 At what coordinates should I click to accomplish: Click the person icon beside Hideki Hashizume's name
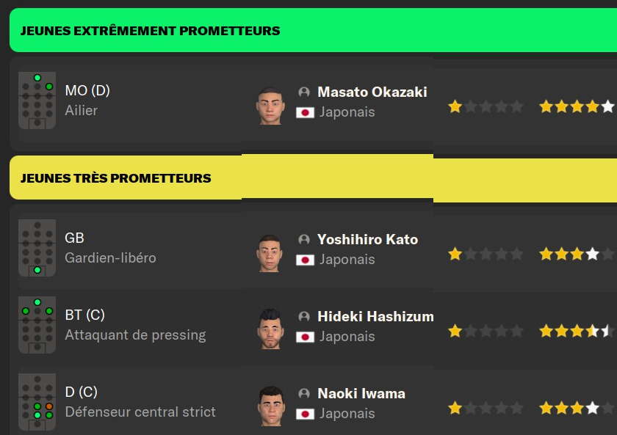click(x=304, y=317)
